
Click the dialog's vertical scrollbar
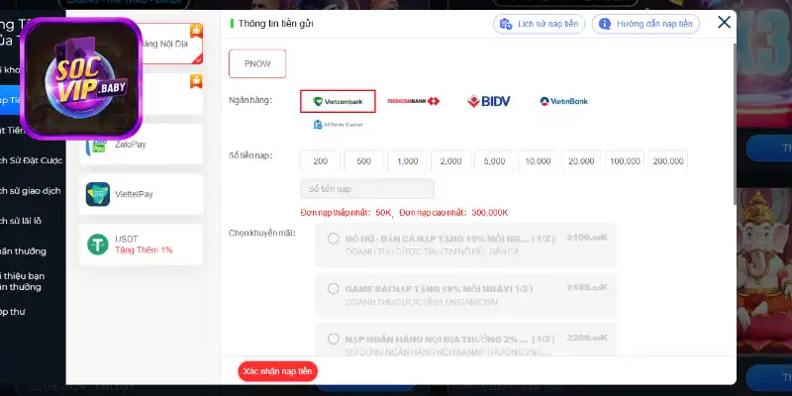coord(735,124)
